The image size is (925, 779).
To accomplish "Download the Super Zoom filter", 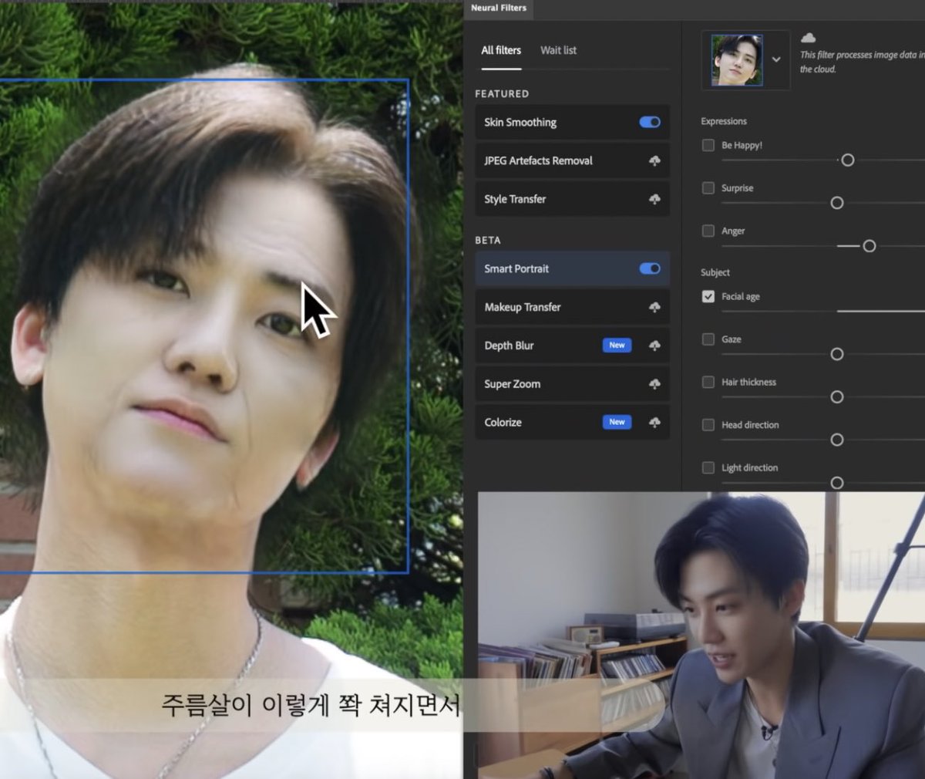I will tap(654, 384).
